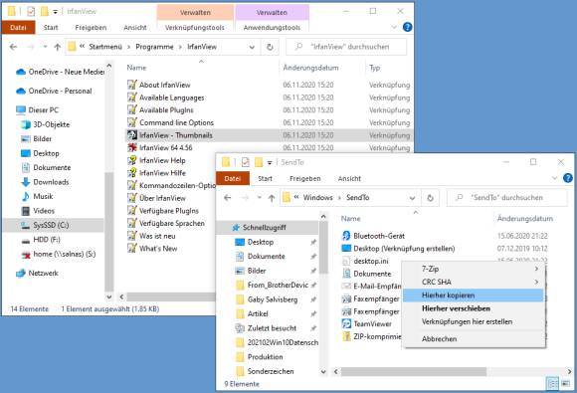Open address history dropdown in SendTo window

coord(412,198)
